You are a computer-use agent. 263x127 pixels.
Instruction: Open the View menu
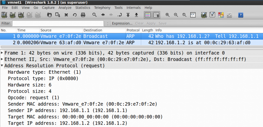tap(26, 8)
